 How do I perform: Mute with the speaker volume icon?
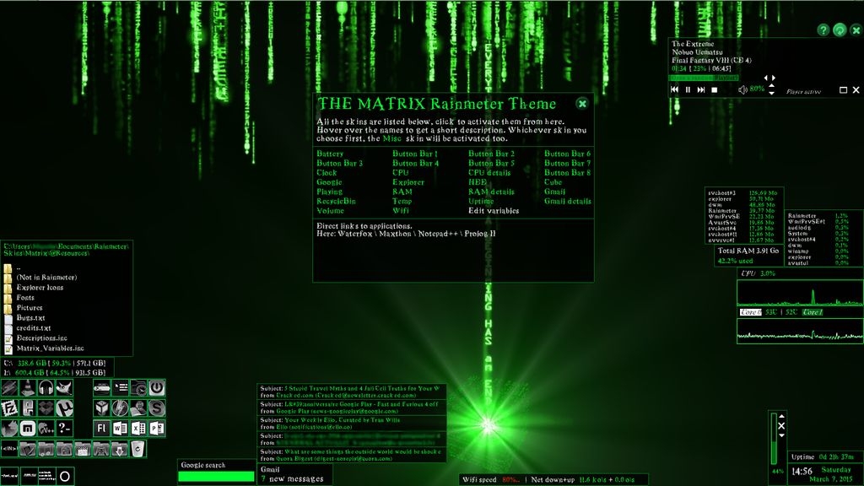[742, 89]
